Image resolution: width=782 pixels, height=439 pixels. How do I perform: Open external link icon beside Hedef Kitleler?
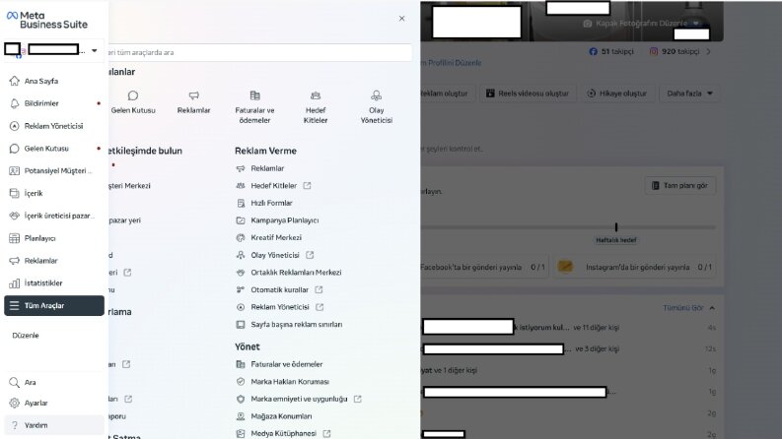click(x=308, y=186)
